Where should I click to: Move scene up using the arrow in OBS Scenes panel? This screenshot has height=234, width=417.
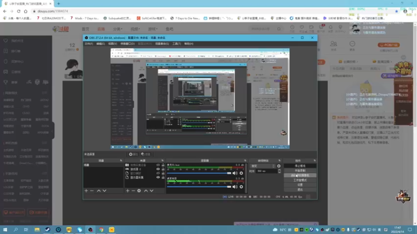[x=99, y=191]
